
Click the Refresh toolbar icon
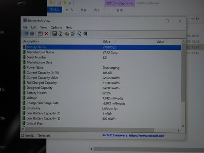[x=61, y=33]
